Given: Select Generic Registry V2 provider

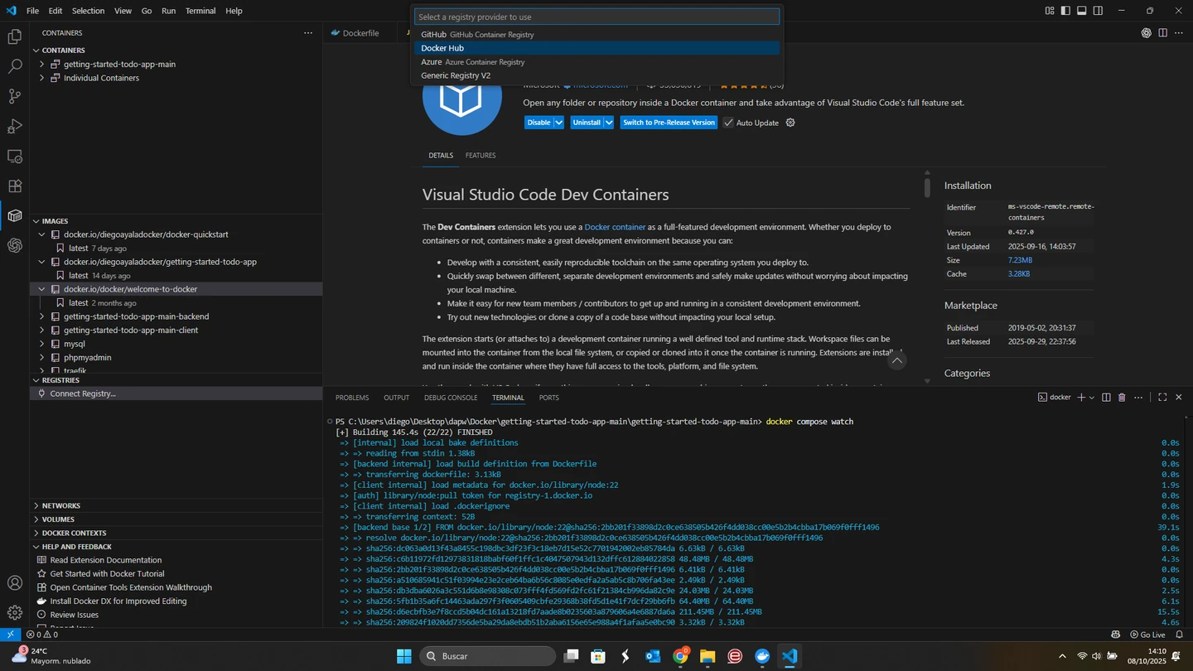Looking at the screenshot, I should tap(596, 75).
